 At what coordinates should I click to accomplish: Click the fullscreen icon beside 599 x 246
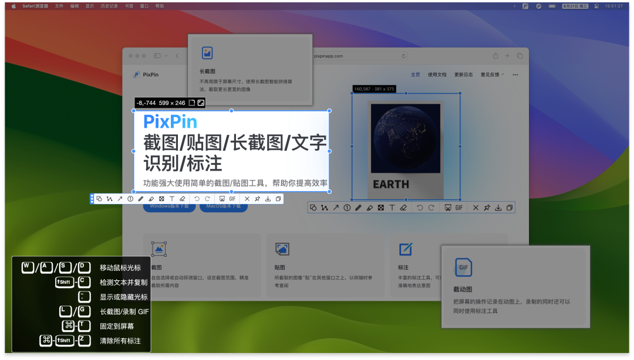(201, 103)
